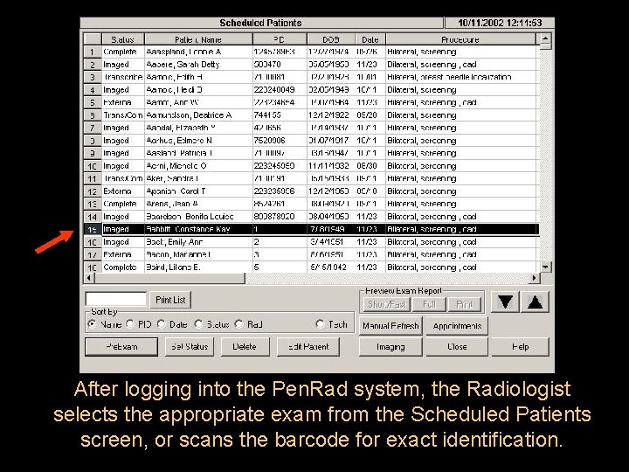Click the Manual Refresh button
This screenshot has height=472, width=629.
(391, 325)
